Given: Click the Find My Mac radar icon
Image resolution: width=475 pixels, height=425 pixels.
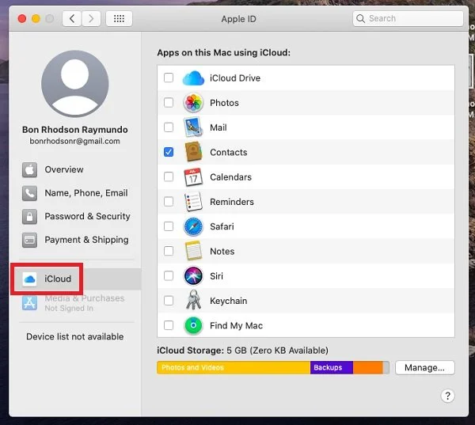Looking at the screenshot, I should click(x=193, y=325).
